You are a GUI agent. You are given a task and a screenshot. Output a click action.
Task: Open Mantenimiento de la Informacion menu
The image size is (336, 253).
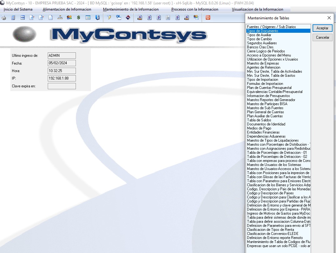click(131, 9)
